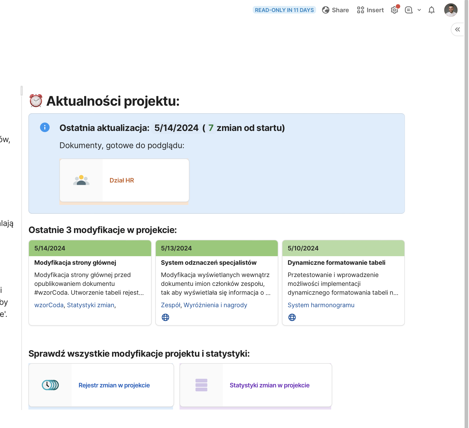Open the settings gear icon

(394, 10)
